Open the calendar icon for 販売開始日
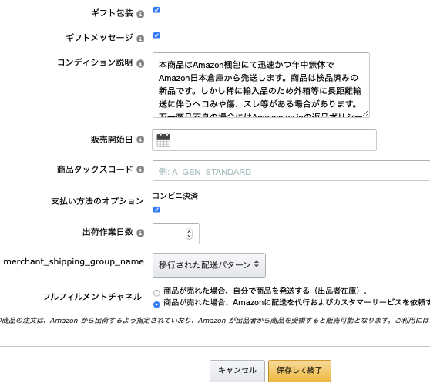430x390 pixels. point(163,140)
